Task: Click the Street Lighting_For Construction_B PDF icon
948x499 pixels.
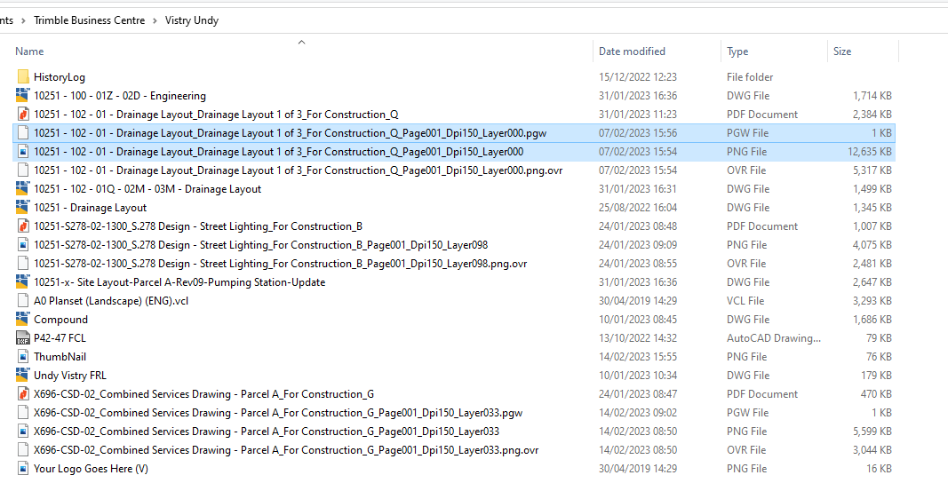Action: click(x=23, y=226)
